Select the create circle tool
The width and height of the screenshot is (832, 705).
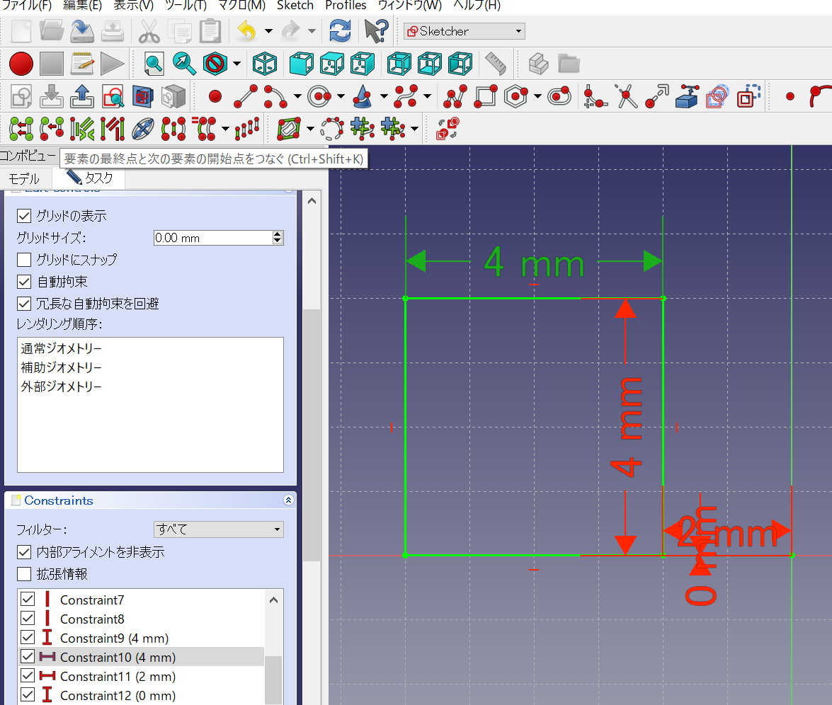click(319, 96)
